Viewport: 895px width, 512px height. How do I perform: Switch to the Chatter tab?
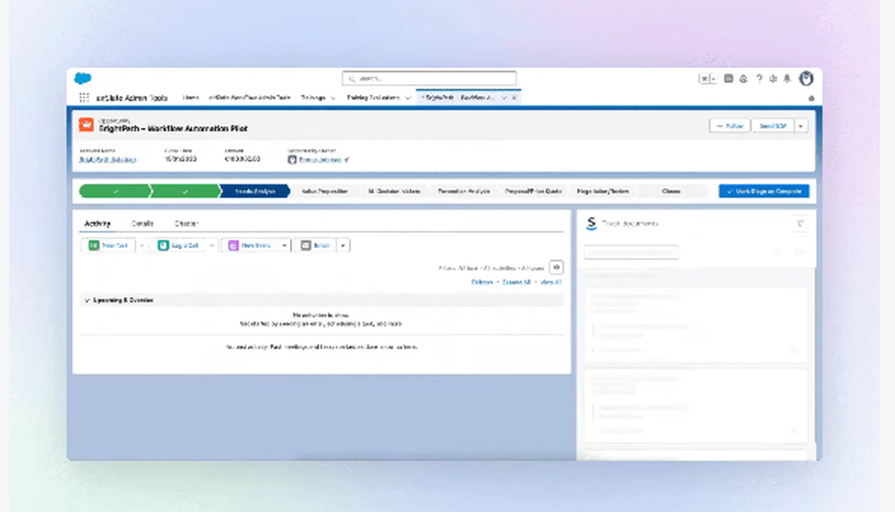(186, 223)
